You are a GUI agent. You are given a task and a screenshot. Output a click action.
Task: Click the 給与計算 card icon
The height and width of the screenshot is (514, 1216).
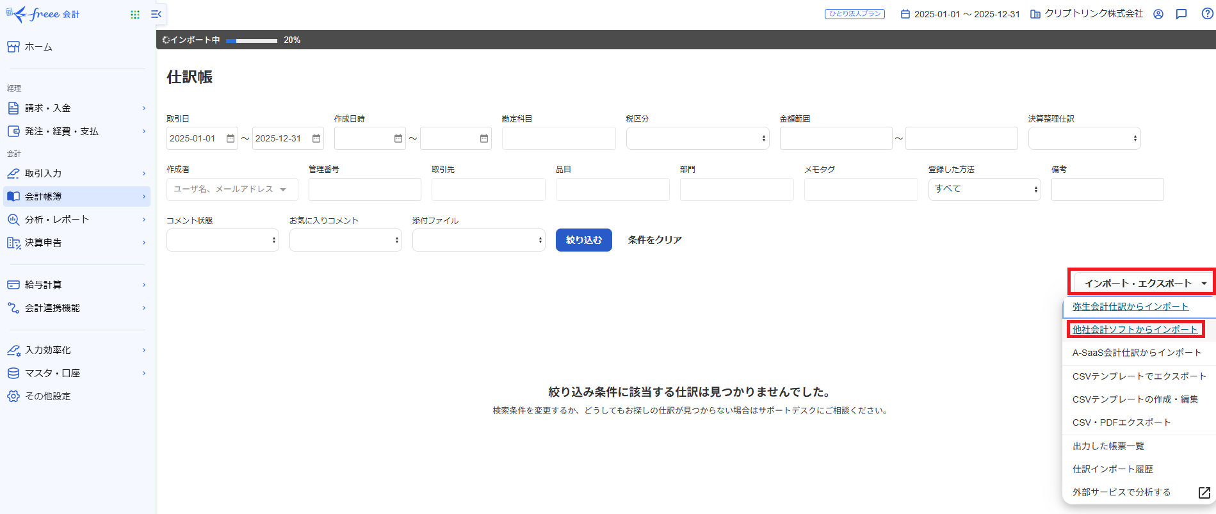coord(13,285)
